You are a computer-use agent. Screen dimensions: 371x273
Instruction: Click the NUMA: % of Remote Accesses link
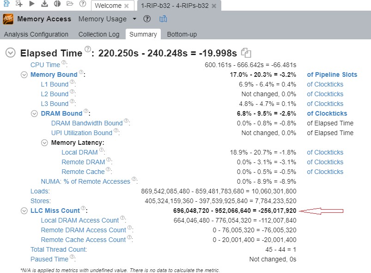85,181
